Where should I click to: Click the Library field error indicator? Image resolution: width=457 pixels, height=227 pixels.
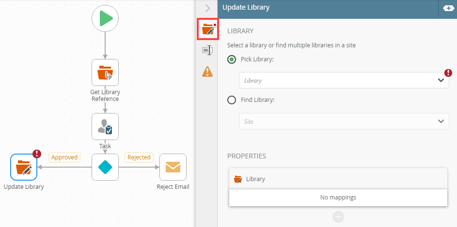[448, 73]
